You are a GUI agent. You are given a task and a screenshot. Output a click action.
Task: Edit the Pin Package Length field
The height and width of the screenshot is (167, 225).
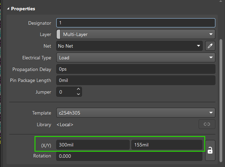136,80
